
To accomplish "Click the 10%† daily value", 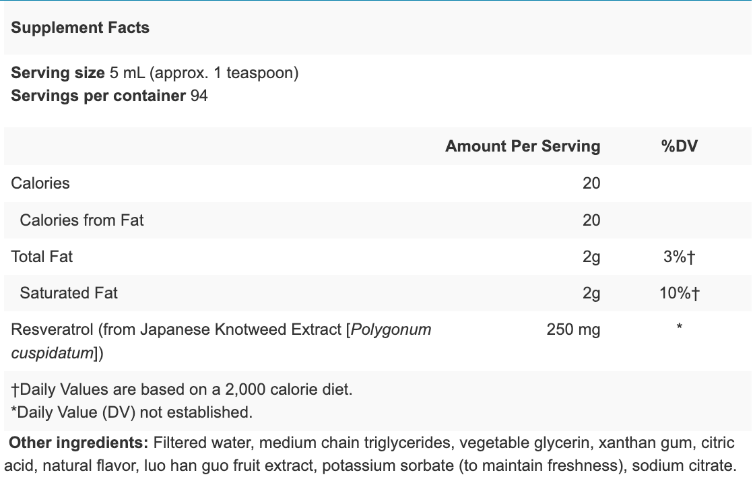I will [679, 293].
